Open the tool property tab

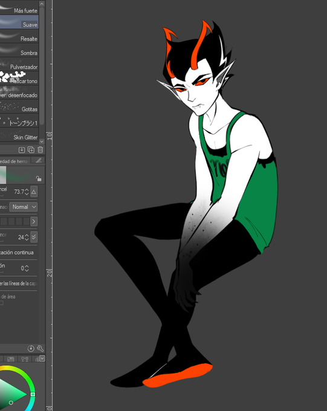15,161
